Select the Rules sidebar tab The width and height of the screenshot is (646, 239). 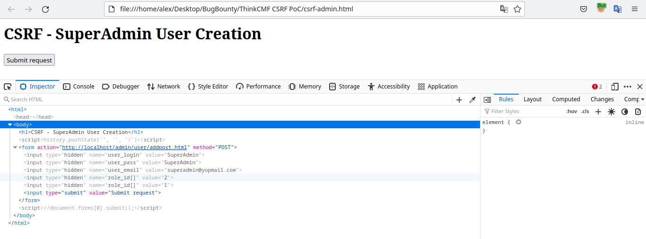tap(506, 99)
